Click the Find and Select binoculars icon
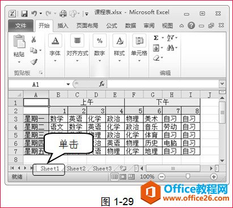The image size is (233, 208). [x=171, y=48]
